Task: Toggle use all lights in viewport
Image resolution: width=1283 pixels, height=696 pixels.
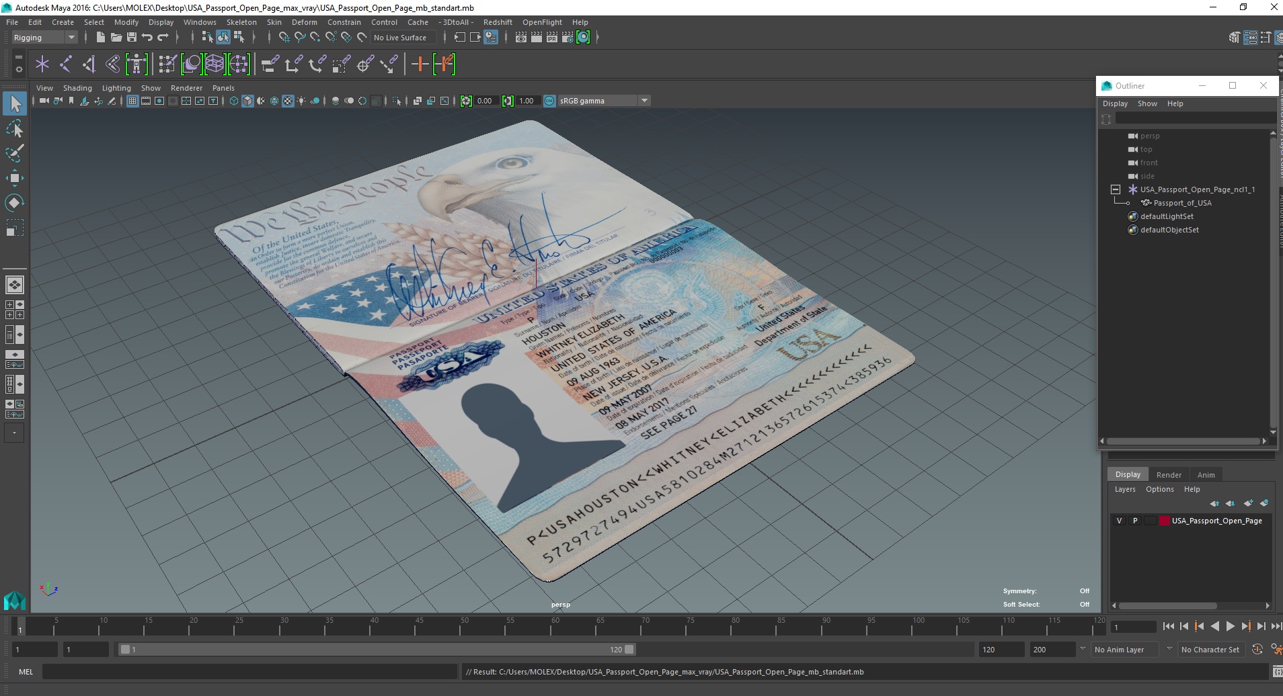Action: coord(301,101)
